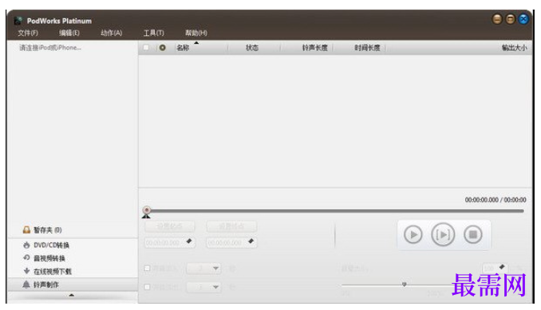Open the 文件(F) menu
This screenshot has width=541, height=310.
tap(28, 33)
